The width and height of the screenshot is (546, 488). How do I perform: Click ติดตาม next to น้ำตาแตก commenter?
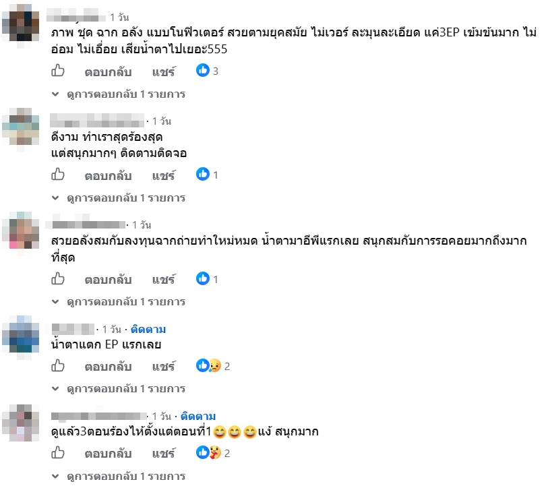[x=148, y=329]
